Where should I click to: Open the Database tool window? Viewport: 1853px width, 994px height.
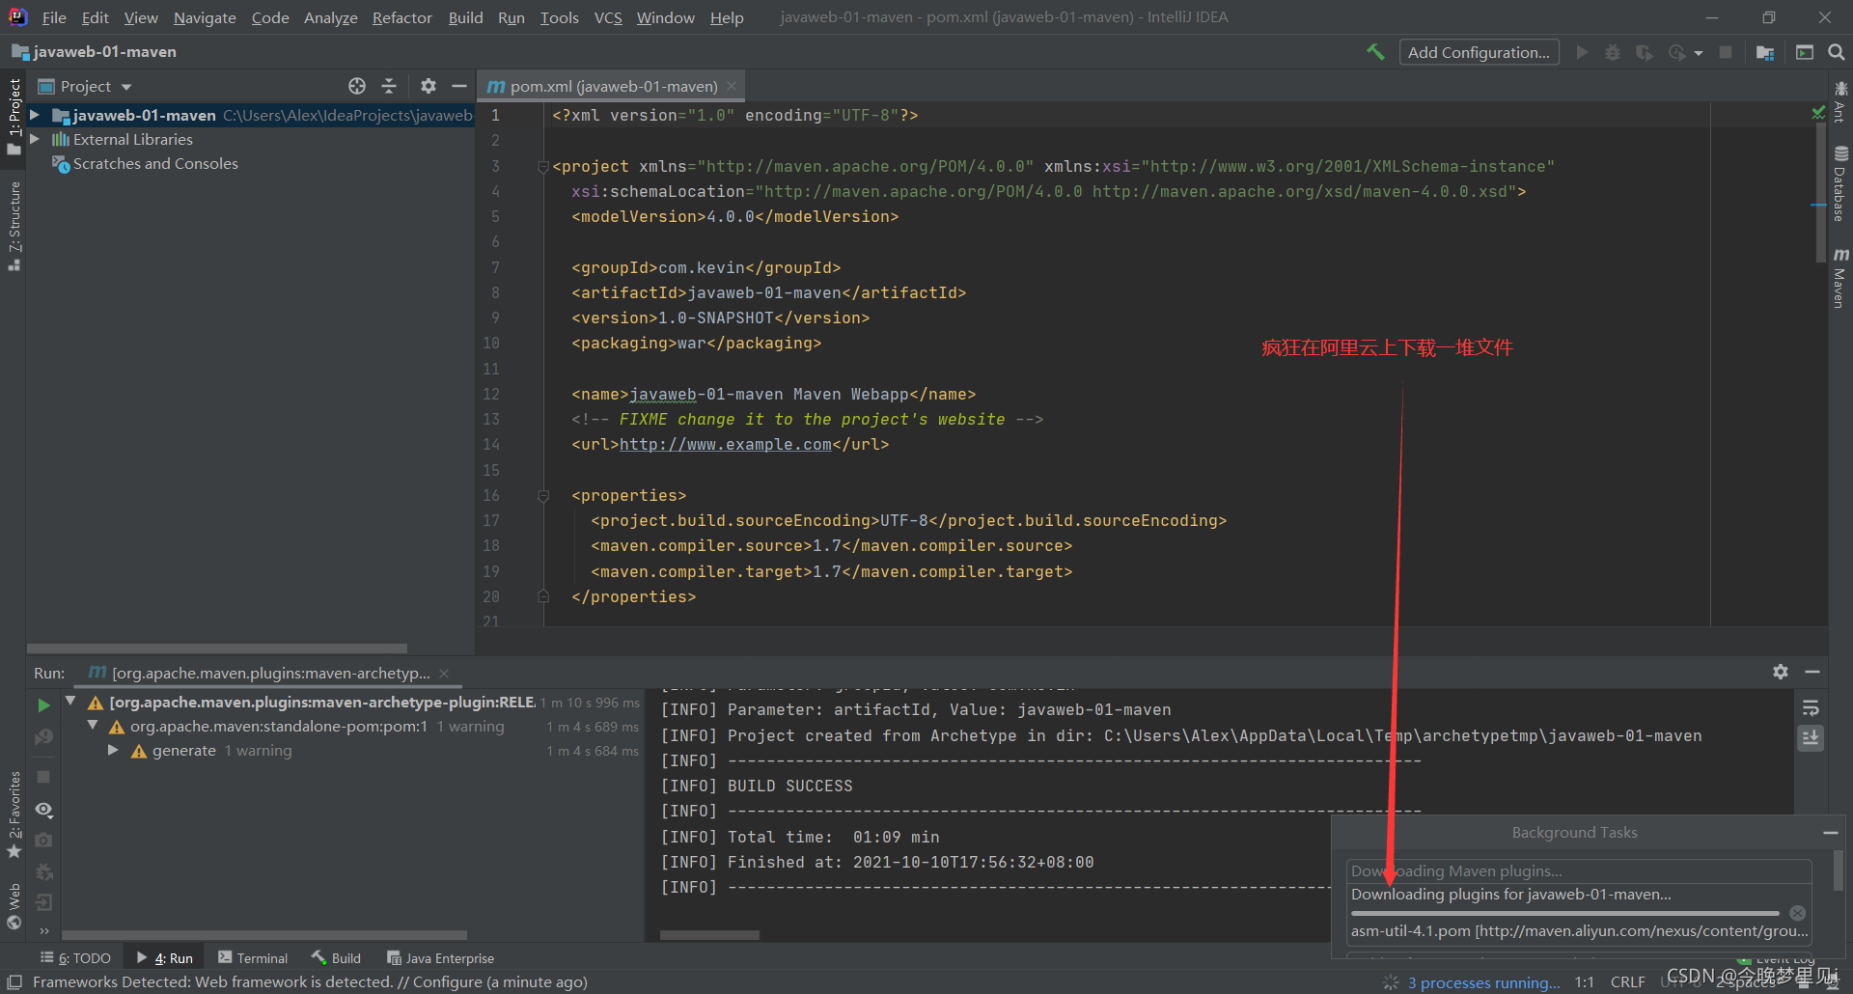point(1840,183)
